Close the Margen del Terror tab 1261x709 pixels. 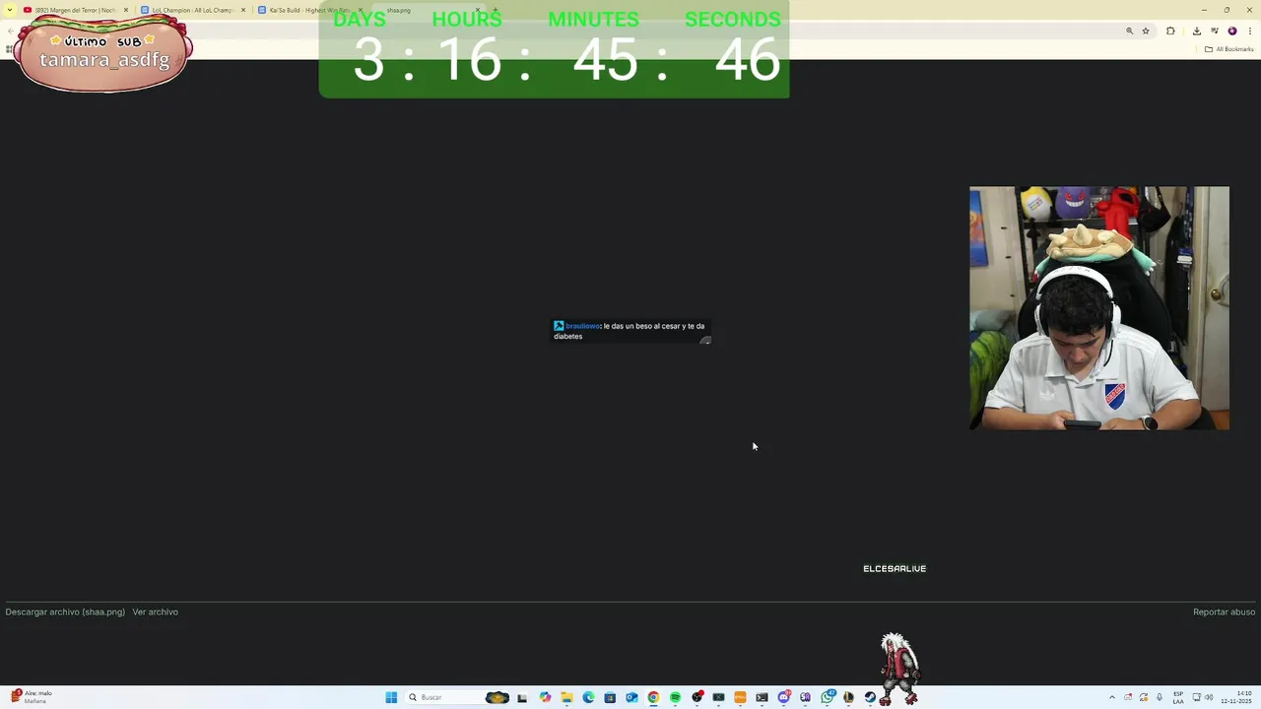(x=126, y=10)
